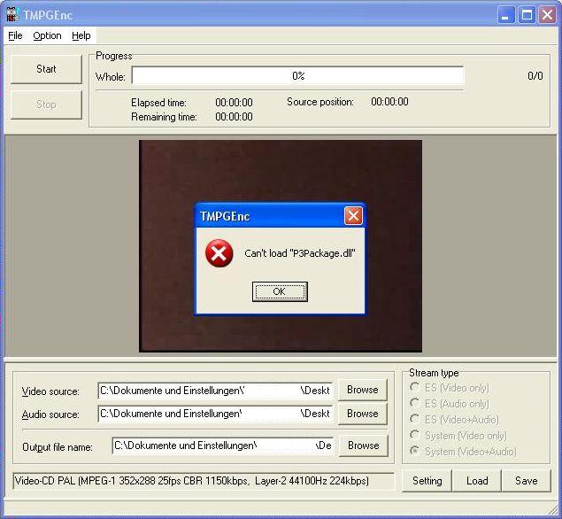The width and height of the screenshot is (562, 519).
Task: Click the Output file name field
Action: 222,445
